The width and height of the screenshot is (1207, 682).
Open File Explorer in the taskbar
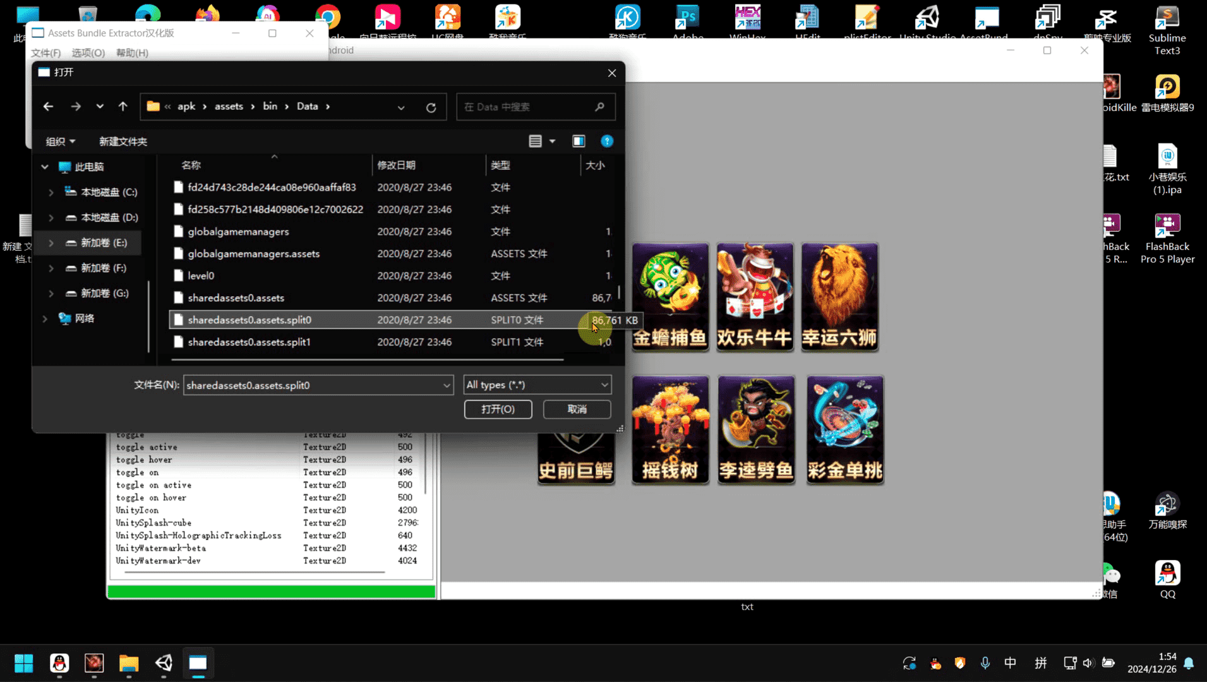pos(129,663)
